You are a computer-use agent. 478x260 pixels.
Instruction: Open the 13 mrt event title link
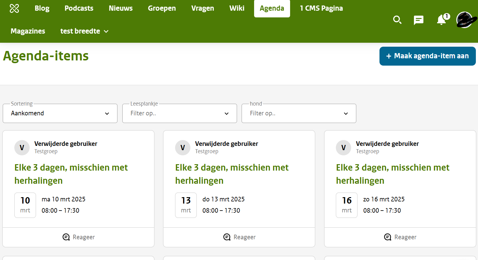(x=232, y=174)
